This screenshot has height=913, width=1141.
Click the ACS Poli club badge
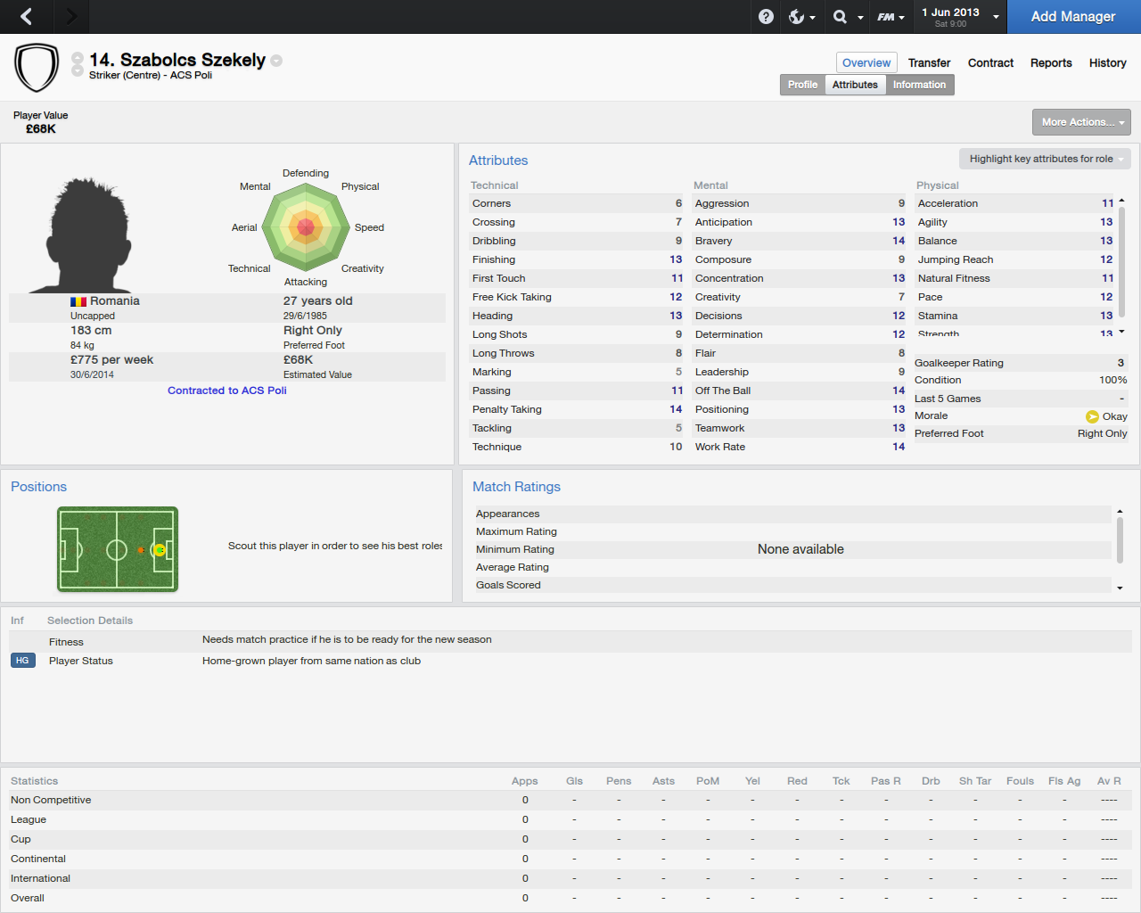37,68
